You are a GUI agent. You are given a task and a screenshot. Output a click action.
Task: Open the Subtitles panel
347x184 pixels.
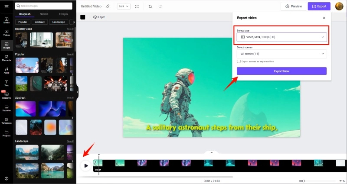tap(7, 108)
